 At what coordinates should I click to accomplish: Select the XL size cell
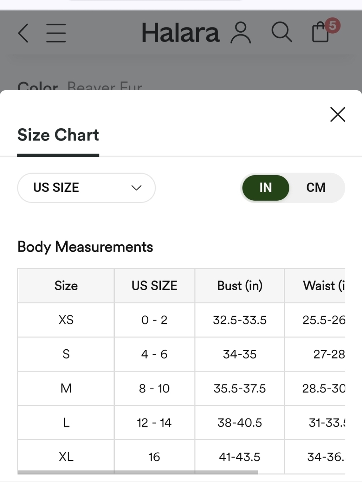(66, 457)
